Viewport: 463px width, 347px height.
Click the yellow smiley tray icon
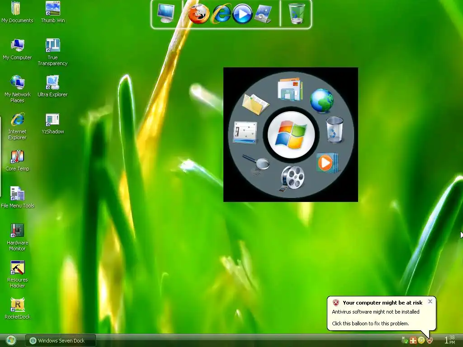tap(421, 341)
